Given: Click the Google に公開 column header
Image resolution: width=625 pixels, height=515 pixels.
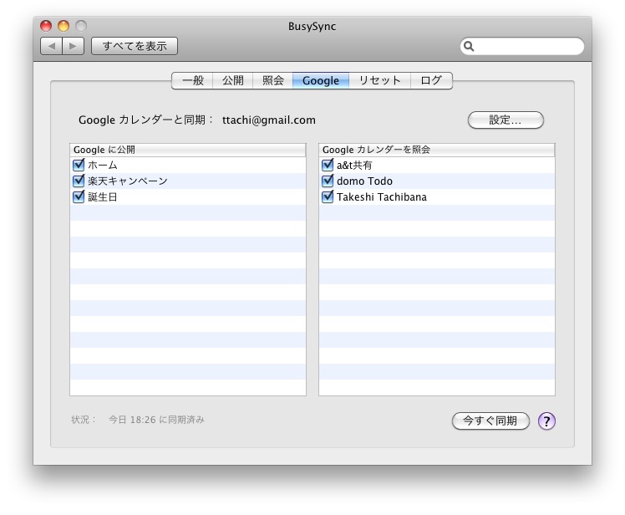Looking at the screenshot, I should point(188,150).
